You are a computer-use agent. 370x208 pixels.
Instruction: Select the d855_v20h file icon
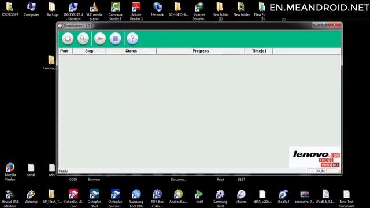[x=262, y=196]
